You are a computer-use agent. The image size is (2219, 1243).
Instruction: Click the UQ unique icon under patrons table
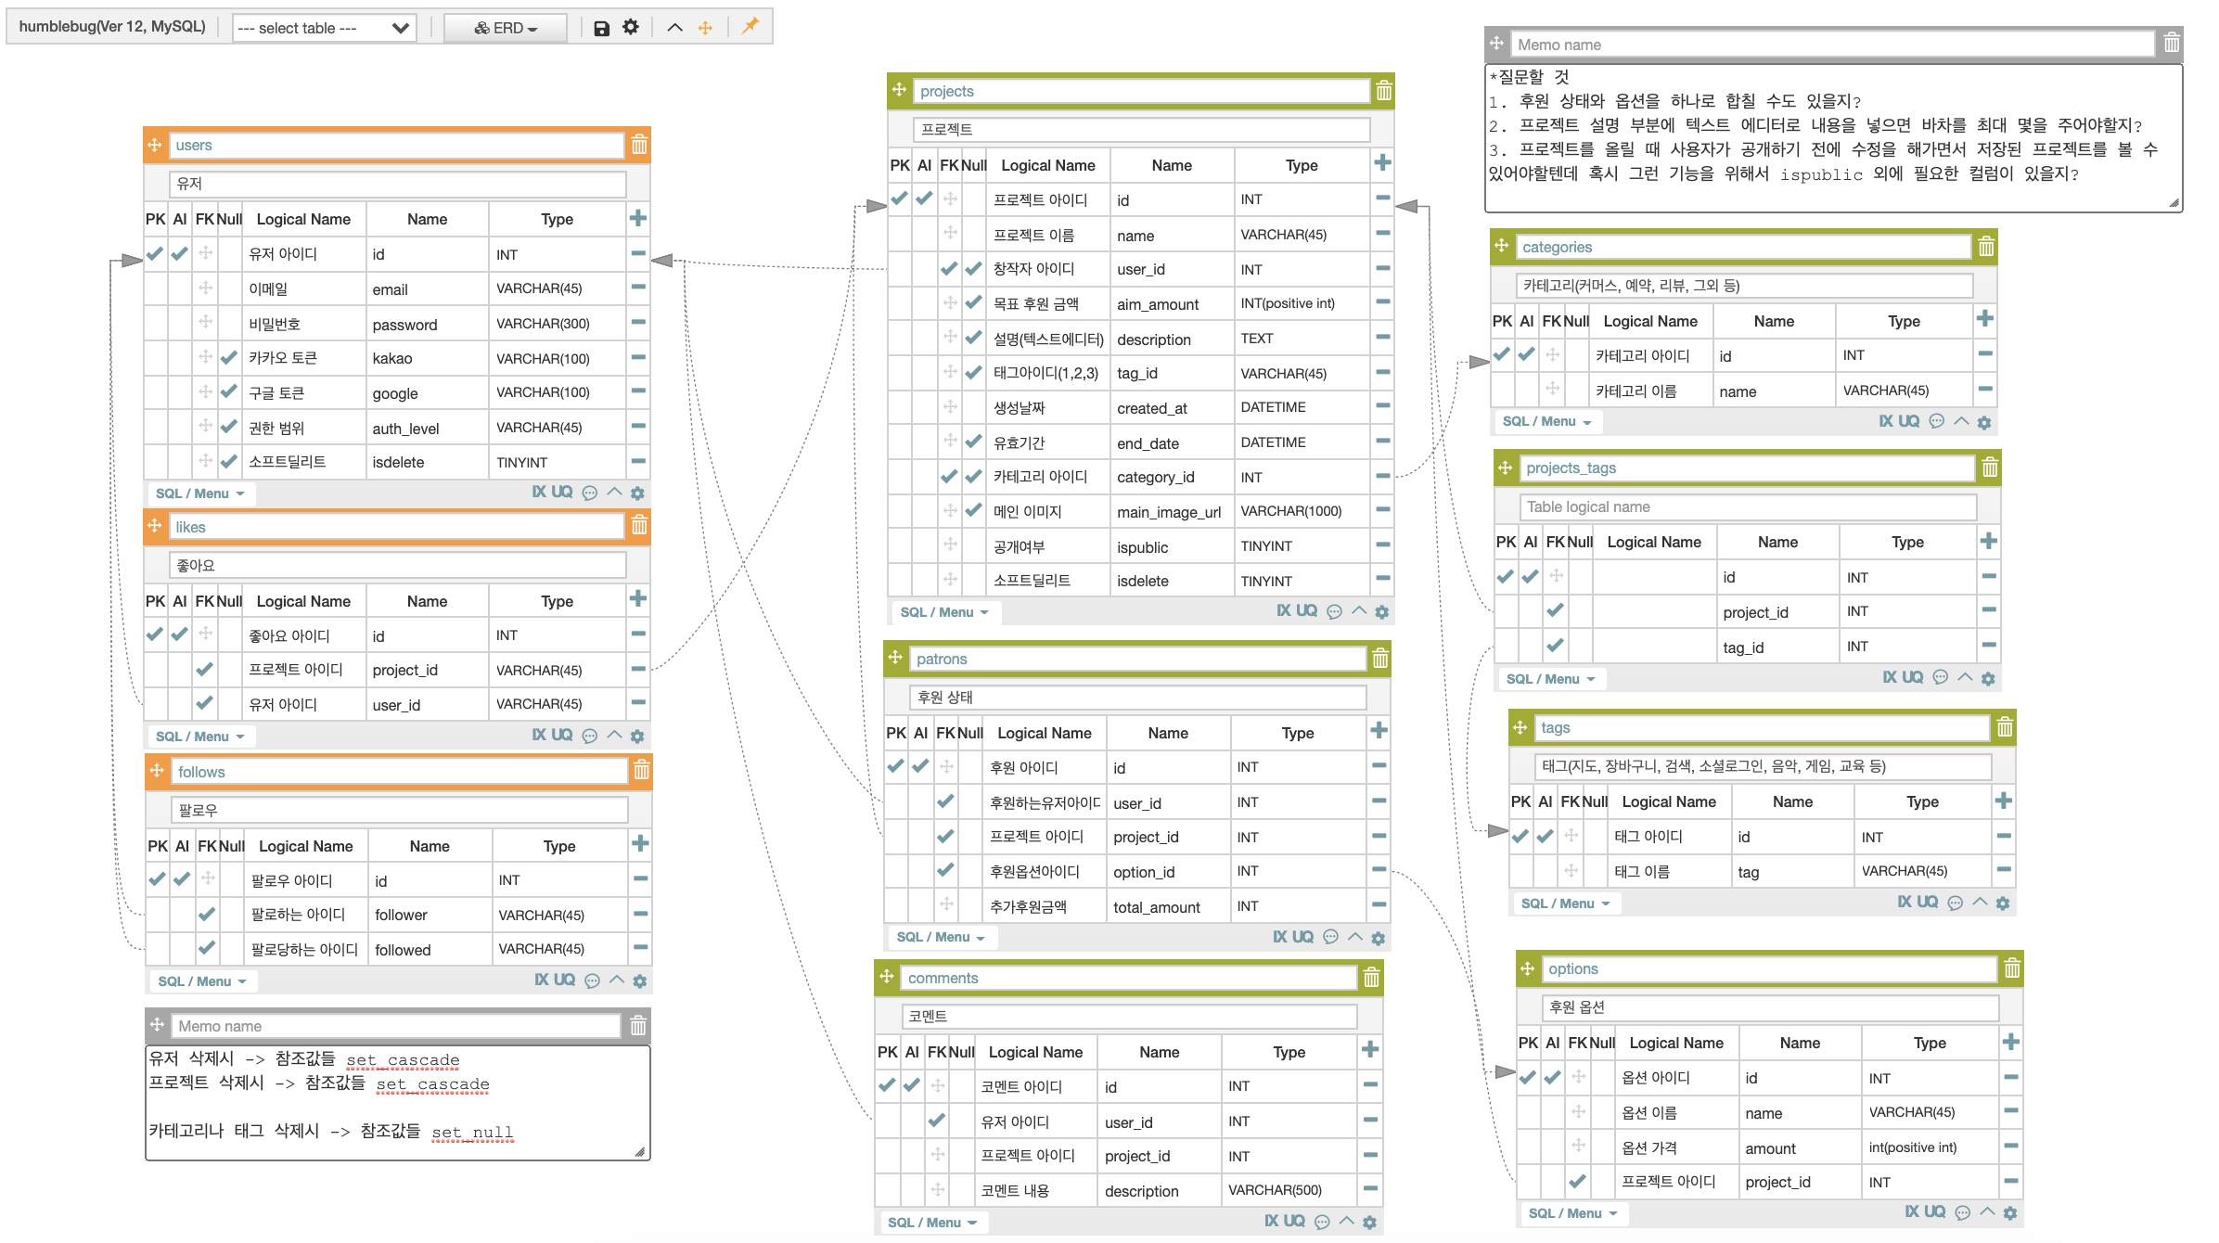click(1302, 937)
